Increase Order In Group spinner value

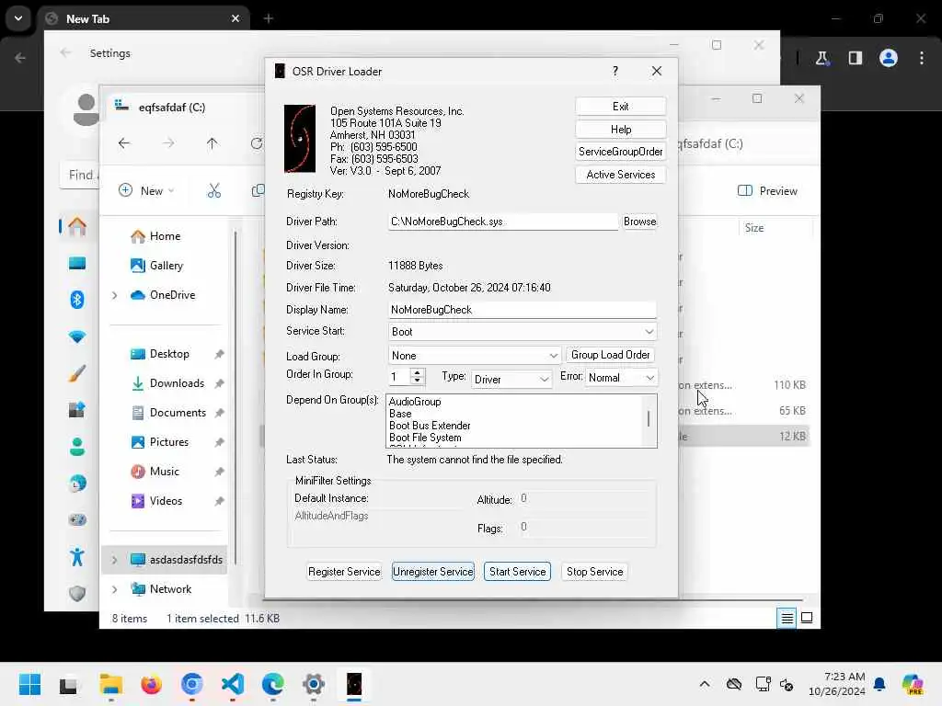click(x=418, y=372)
